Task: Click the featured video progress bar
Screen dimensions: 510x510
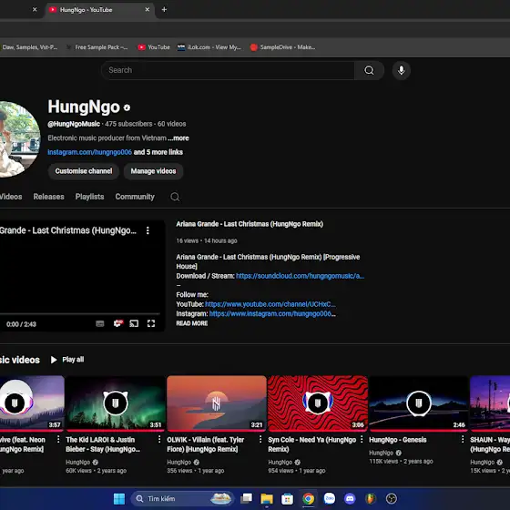Action: point(80,314)
